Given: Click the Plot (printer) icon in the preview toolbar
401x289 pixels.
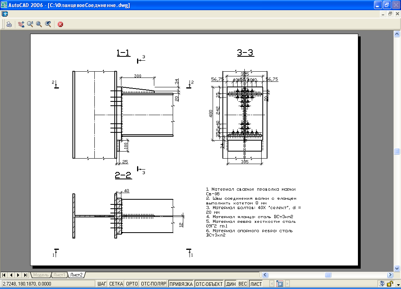Looking at the screenshot, I should [x=9, y=24].
